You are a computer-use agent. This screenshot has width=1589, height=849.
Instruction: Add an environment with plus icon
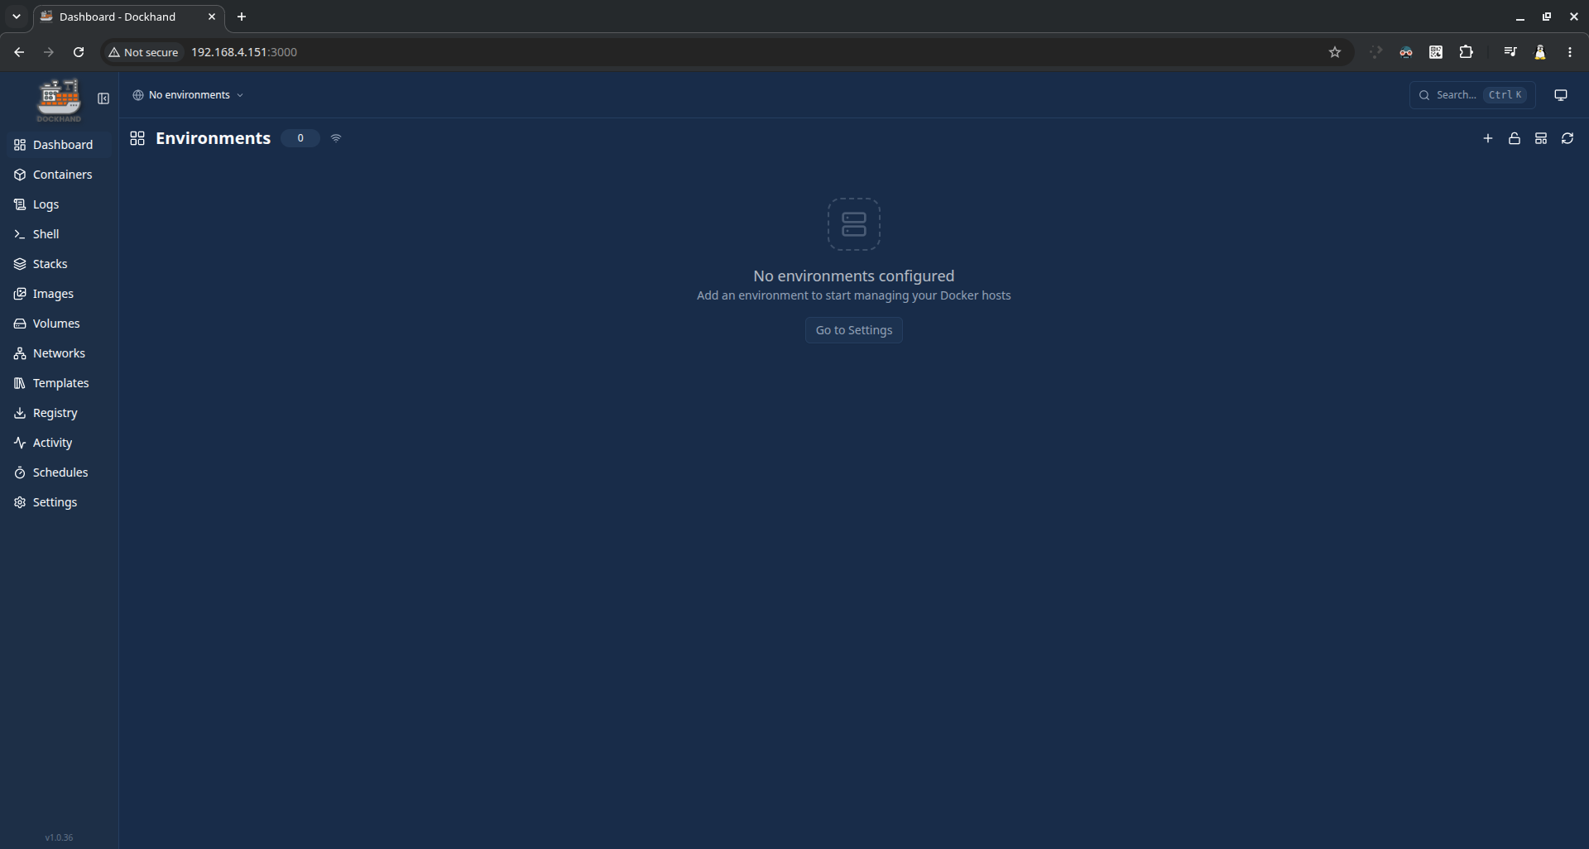coord(1488,138)
